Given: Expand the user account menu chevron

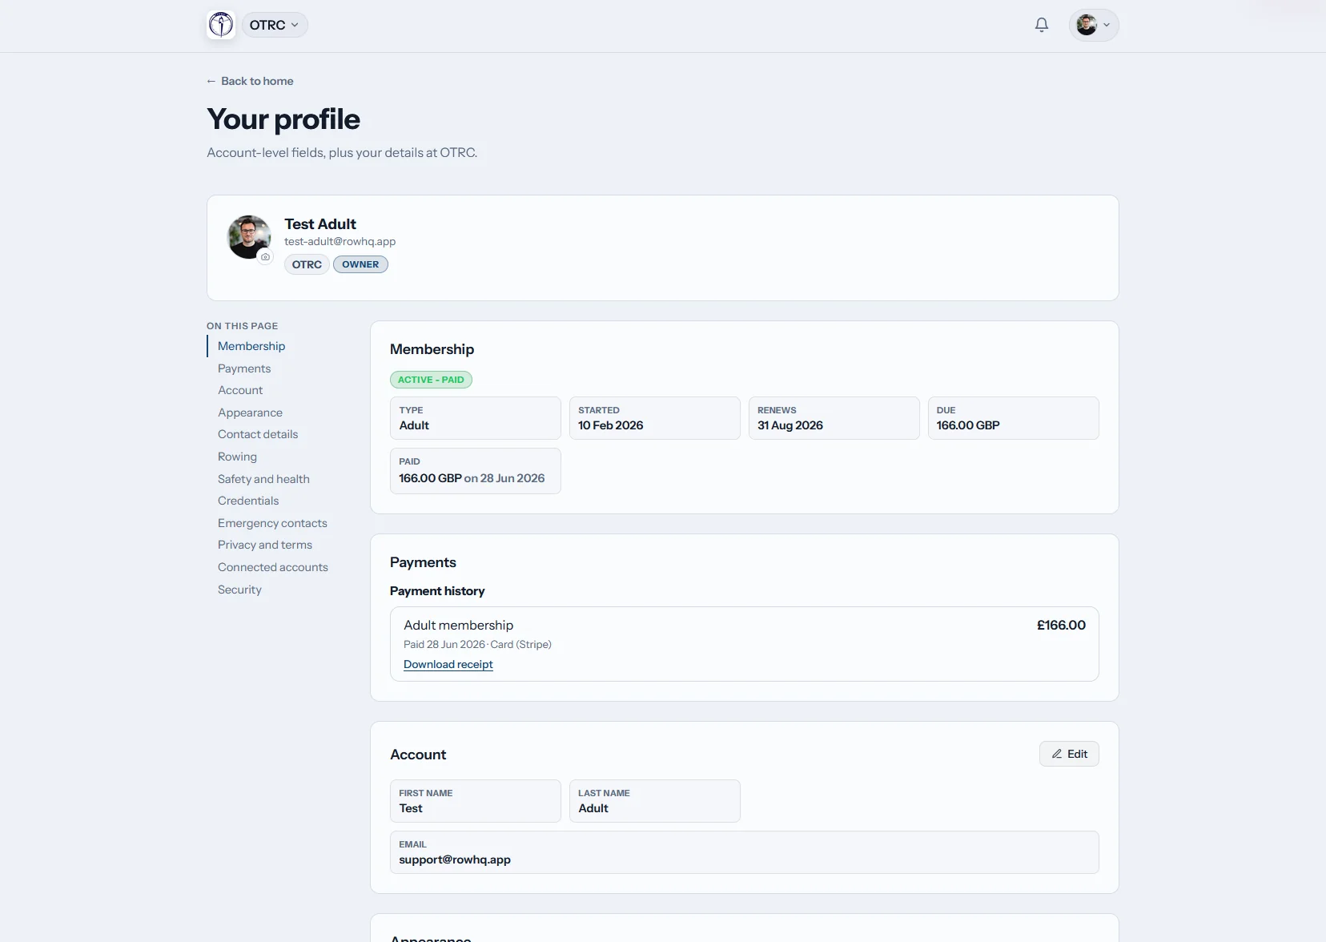Looking at the screenshot, I should pos(1107,25).
